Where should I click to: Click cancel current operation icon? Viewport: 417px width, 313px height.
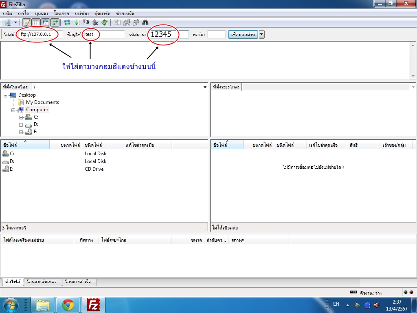pyautogui.click(x=86, y=23)
